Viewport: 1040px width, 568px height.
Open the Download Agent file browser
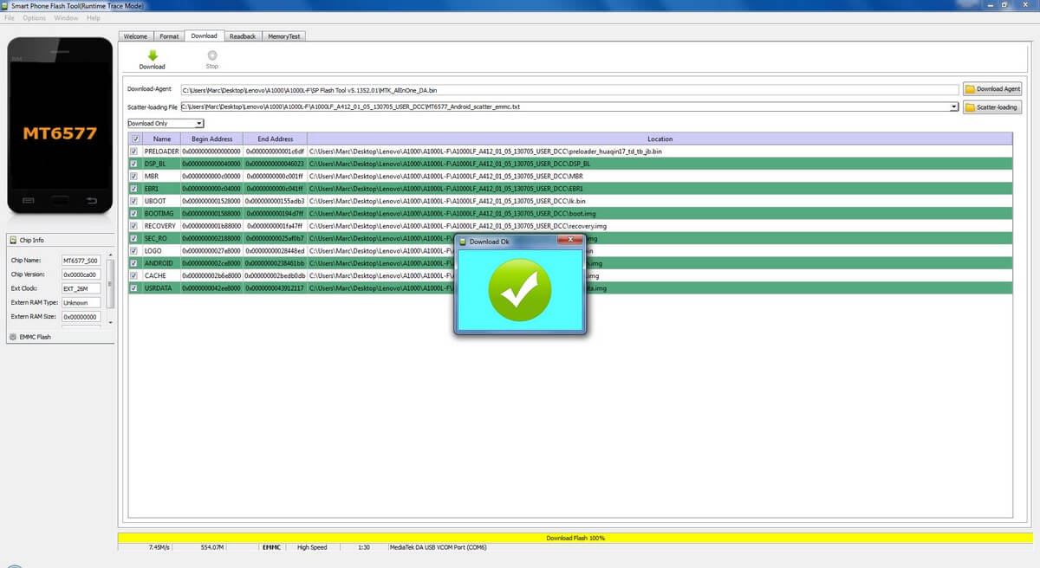tap(992, 88)
